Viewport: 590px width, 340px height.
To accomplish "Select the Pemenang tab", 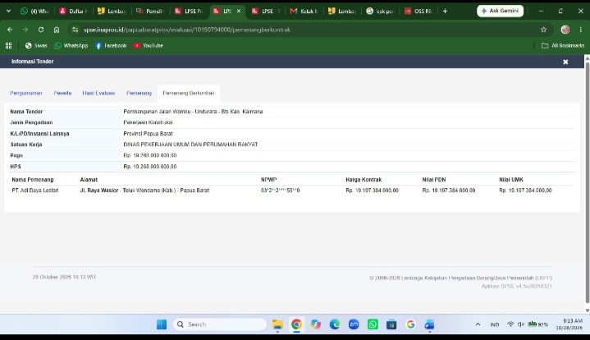I will point(139,93).
